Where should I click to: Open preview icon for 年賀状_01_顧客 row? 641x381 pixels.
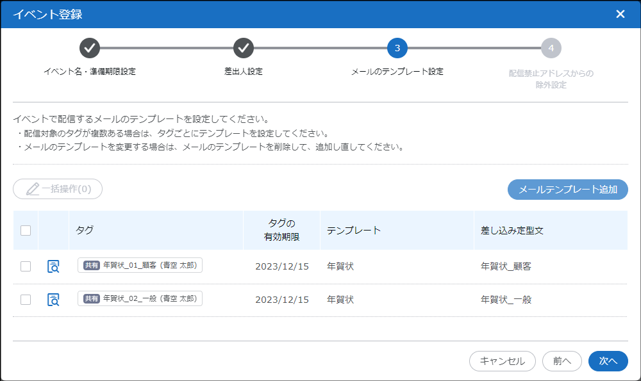coord(53,266)
